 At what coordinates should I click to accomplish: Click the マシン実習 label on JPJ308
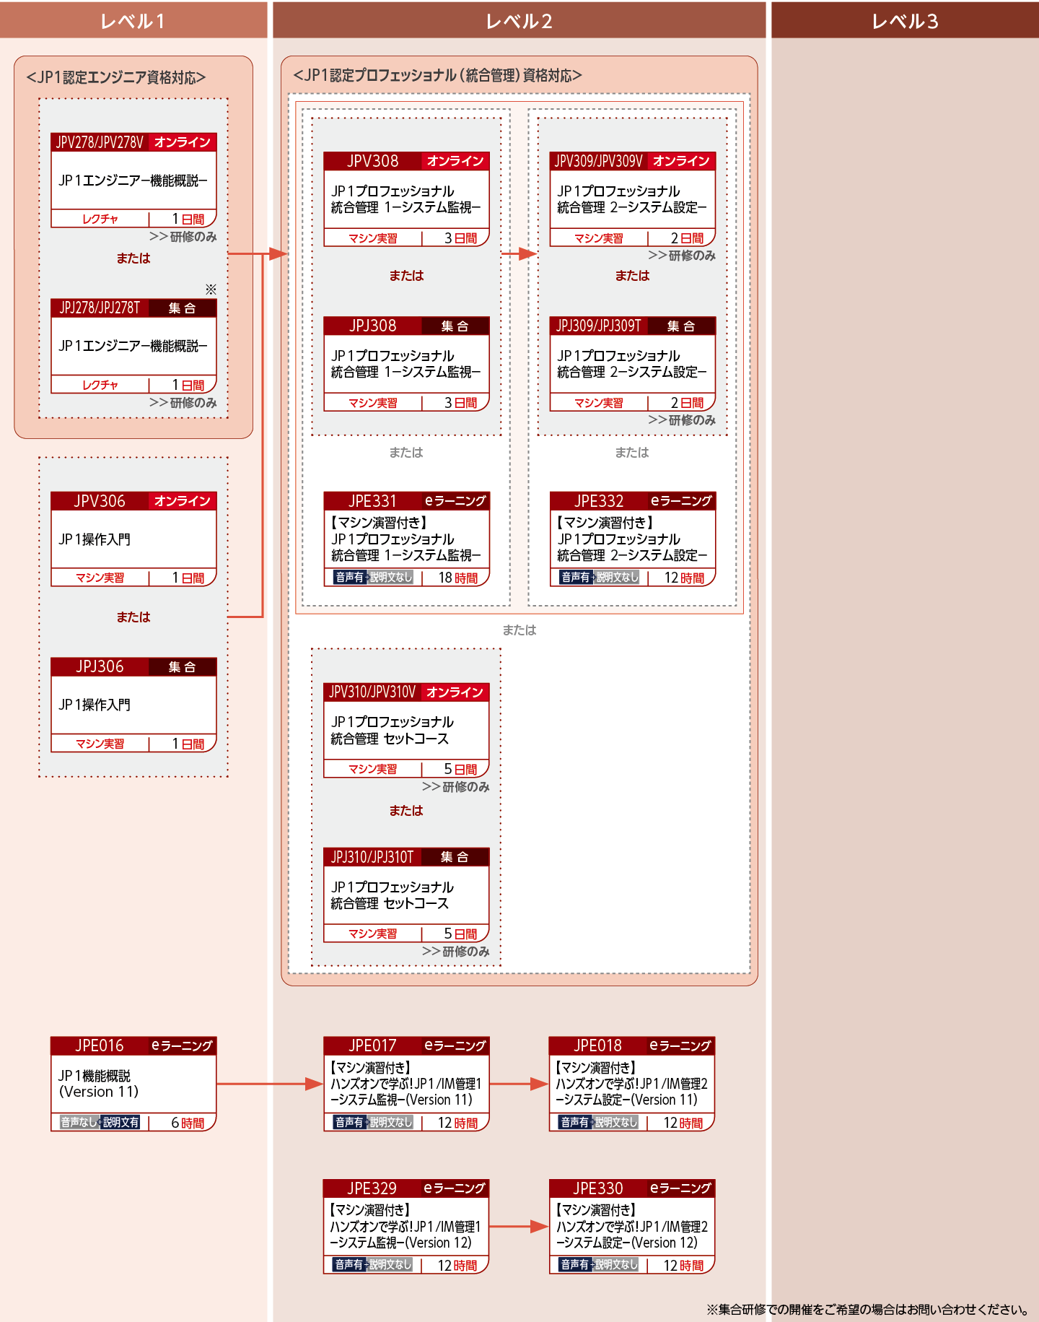pos(372,403)
